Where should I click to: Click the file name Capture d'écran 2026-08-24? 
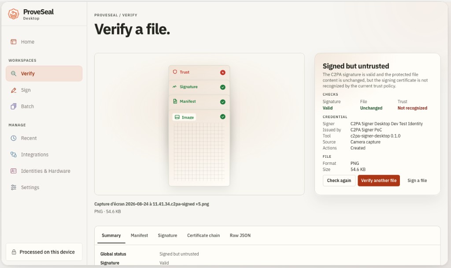(x=152, y=204)
